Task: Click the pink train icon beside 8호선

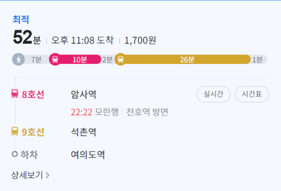Action: (14, 94)
